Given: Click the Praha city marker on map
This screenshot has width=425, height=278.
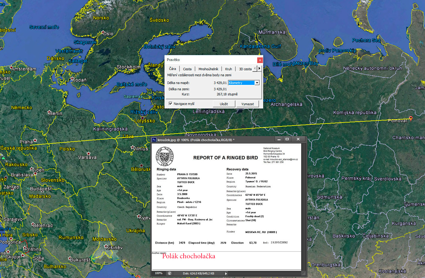Looking at the screenshot, I should tap(35, 140).
